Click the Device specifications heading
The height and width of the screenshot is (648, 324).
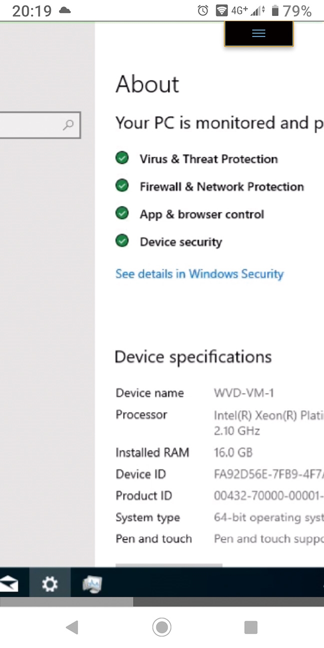point(193,357)
